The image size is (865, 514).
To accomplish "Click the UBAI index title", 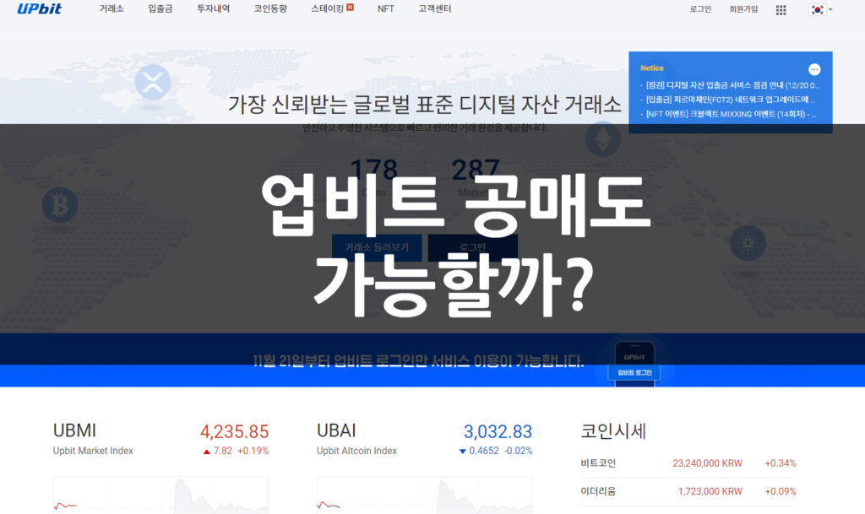I will click(x=336, y=430).
